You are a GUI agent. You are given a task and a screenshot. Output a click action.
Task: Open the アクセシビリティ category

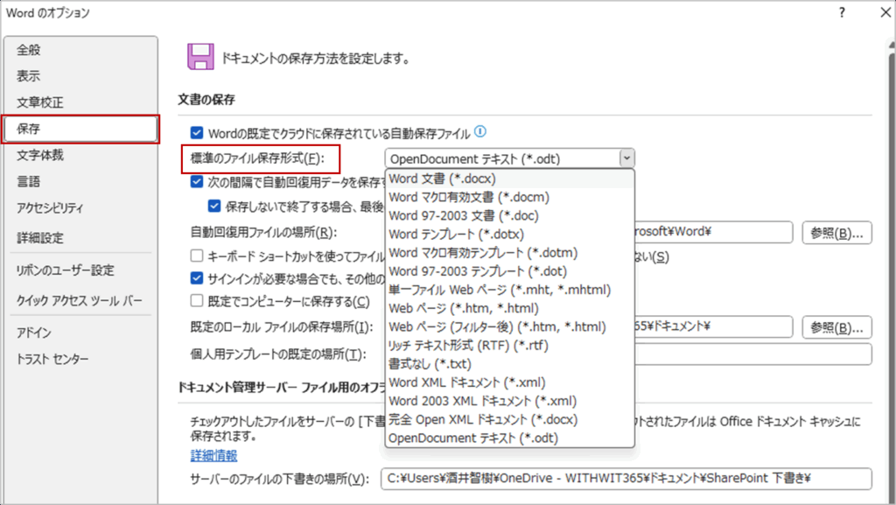80,208
